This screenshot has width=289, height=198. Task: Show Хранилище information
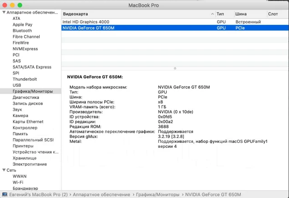tap(24, 158)
